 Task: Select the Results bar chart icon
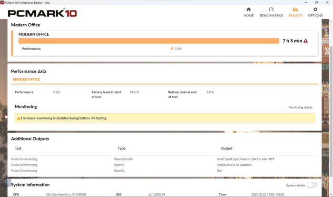295,9
